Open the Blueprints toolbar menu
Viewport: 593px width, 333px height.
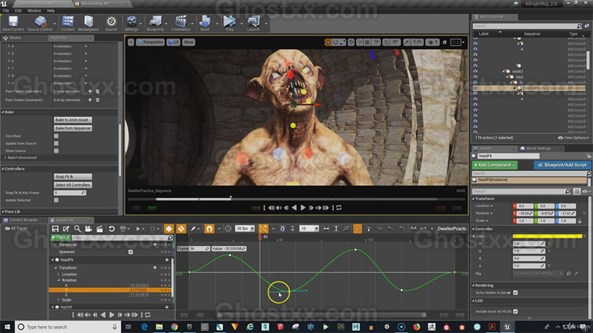coord(155,24)
